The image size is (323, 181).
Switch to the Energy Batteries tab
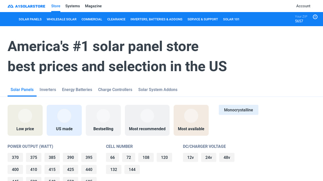click(x=77, y=90)
